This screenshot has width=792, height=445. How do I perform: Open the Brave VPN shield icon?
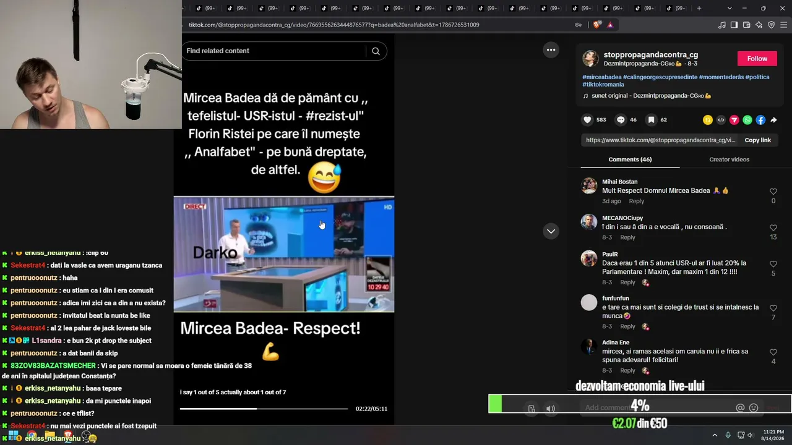point(771,25)
